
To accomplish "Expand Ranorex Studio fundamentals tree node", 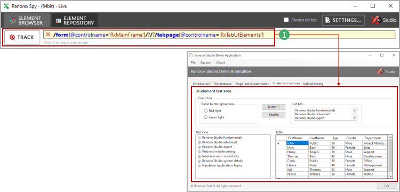I will tap(199, 138).
